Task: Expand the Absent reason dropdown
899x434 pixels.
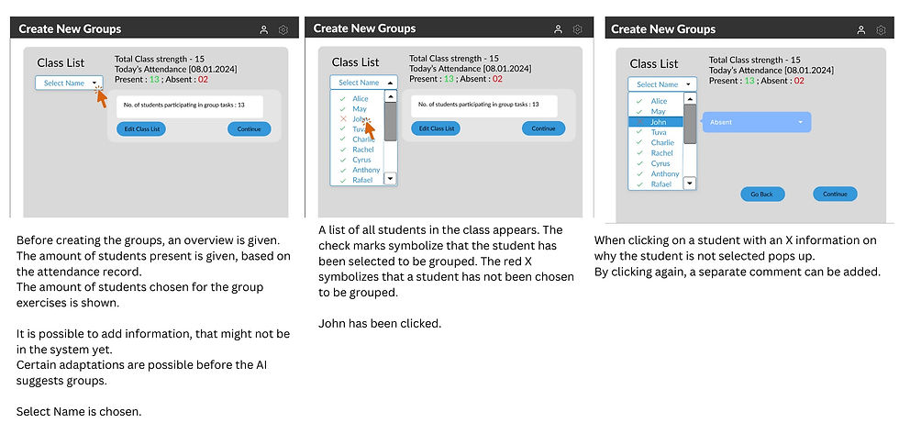Action: 757,122
